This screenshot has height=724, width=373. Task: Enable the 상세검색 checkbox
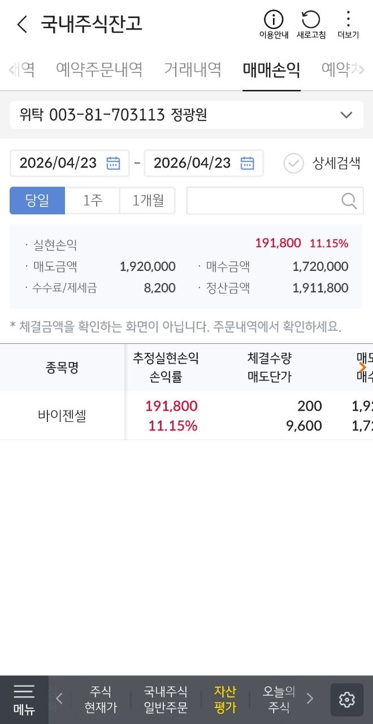tap(293, 163)
